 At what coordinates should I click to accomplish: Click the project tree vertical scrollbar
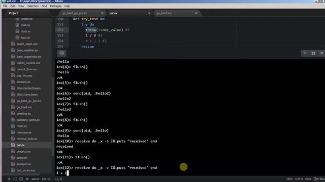pyautogui.click(x=52, y=117)
